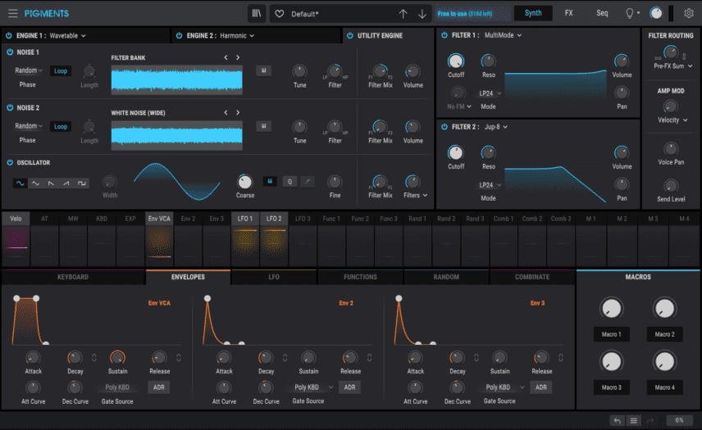The width and height of the screenshot is (702, 430).
Task: Open settings gear icon
Action: point(689,13)
